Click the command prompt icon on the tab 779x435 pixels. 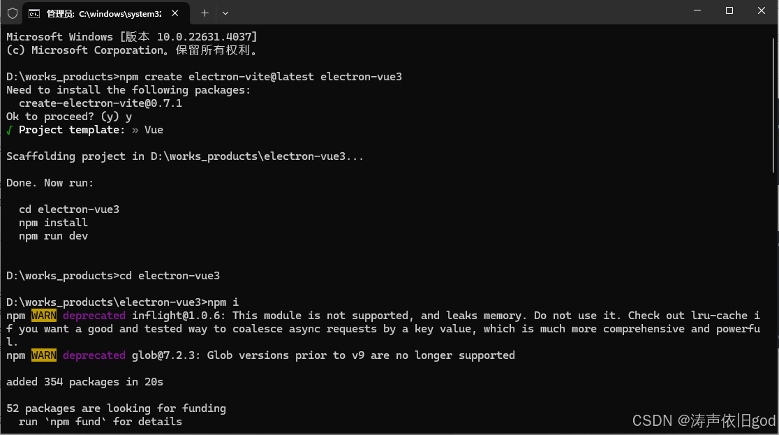(34, 13)
